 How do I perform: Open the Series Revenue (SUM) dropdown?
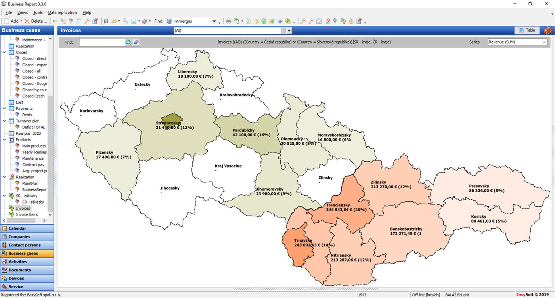(517, 42)
